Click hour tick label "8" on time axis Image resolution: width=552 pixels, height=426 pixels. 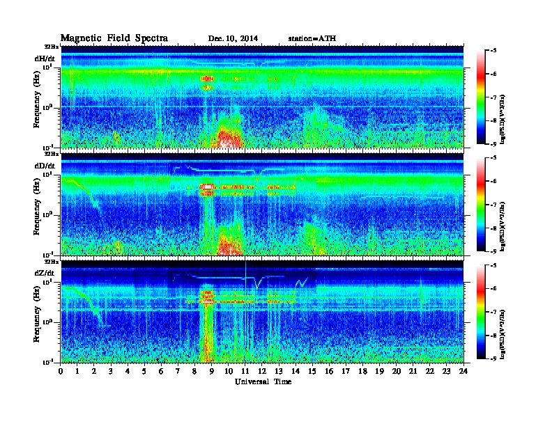tap(195, 371)
